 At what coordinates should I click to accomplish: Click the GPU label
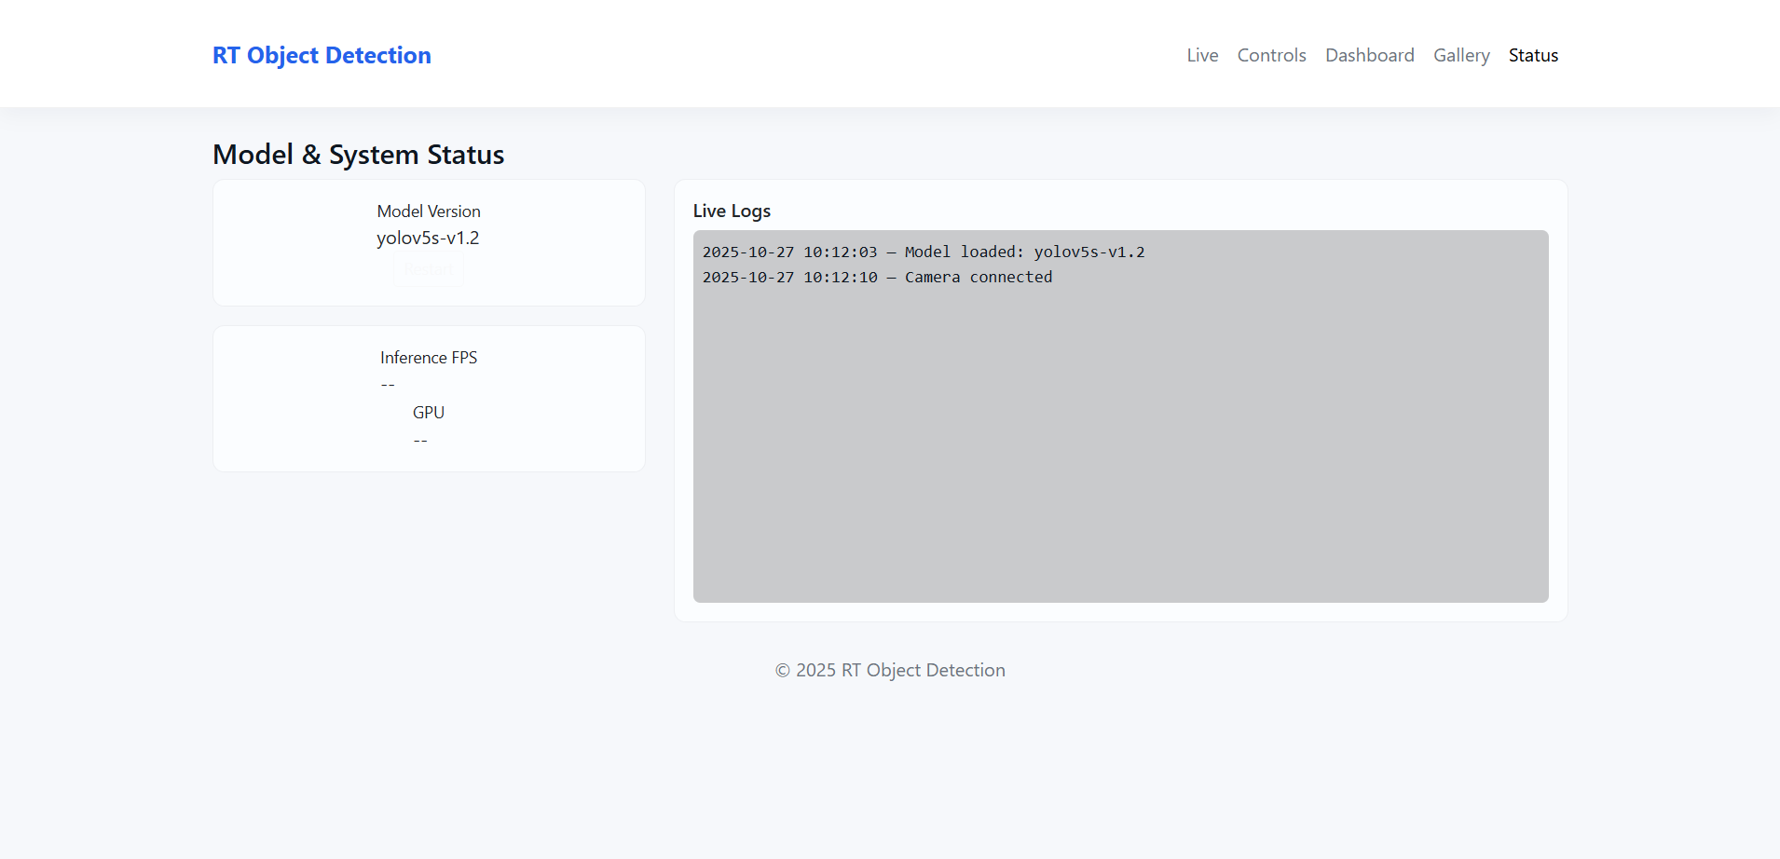[x=429, y=413]
